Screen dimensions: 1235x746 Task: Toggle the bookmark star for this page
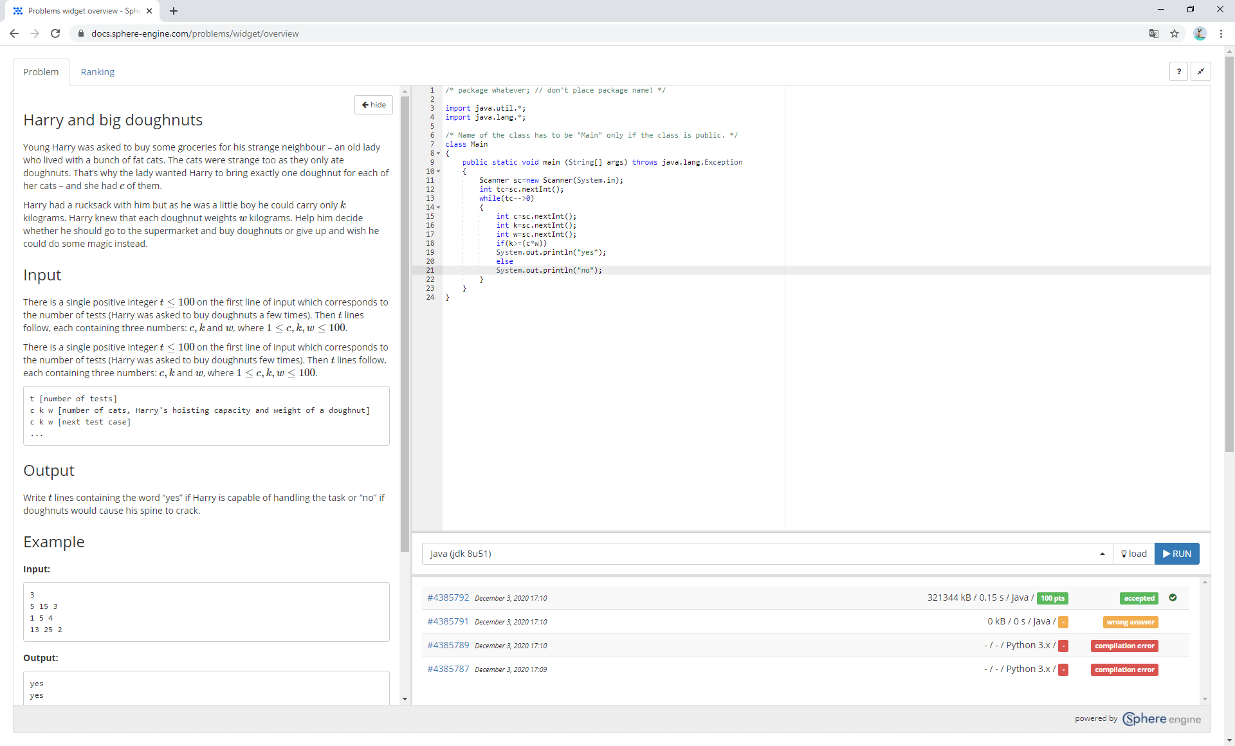click(x=1175, y=33)
